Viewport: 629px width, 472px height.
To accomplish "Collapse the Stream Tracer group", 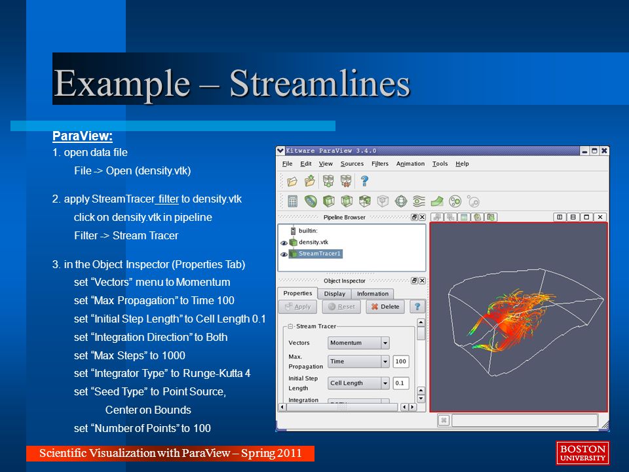I will click(291, 326).
